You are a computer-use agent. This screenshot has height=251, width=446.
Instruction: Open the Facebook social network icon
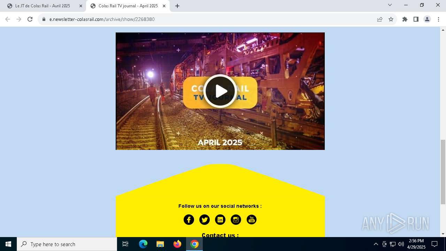(189, 220)
